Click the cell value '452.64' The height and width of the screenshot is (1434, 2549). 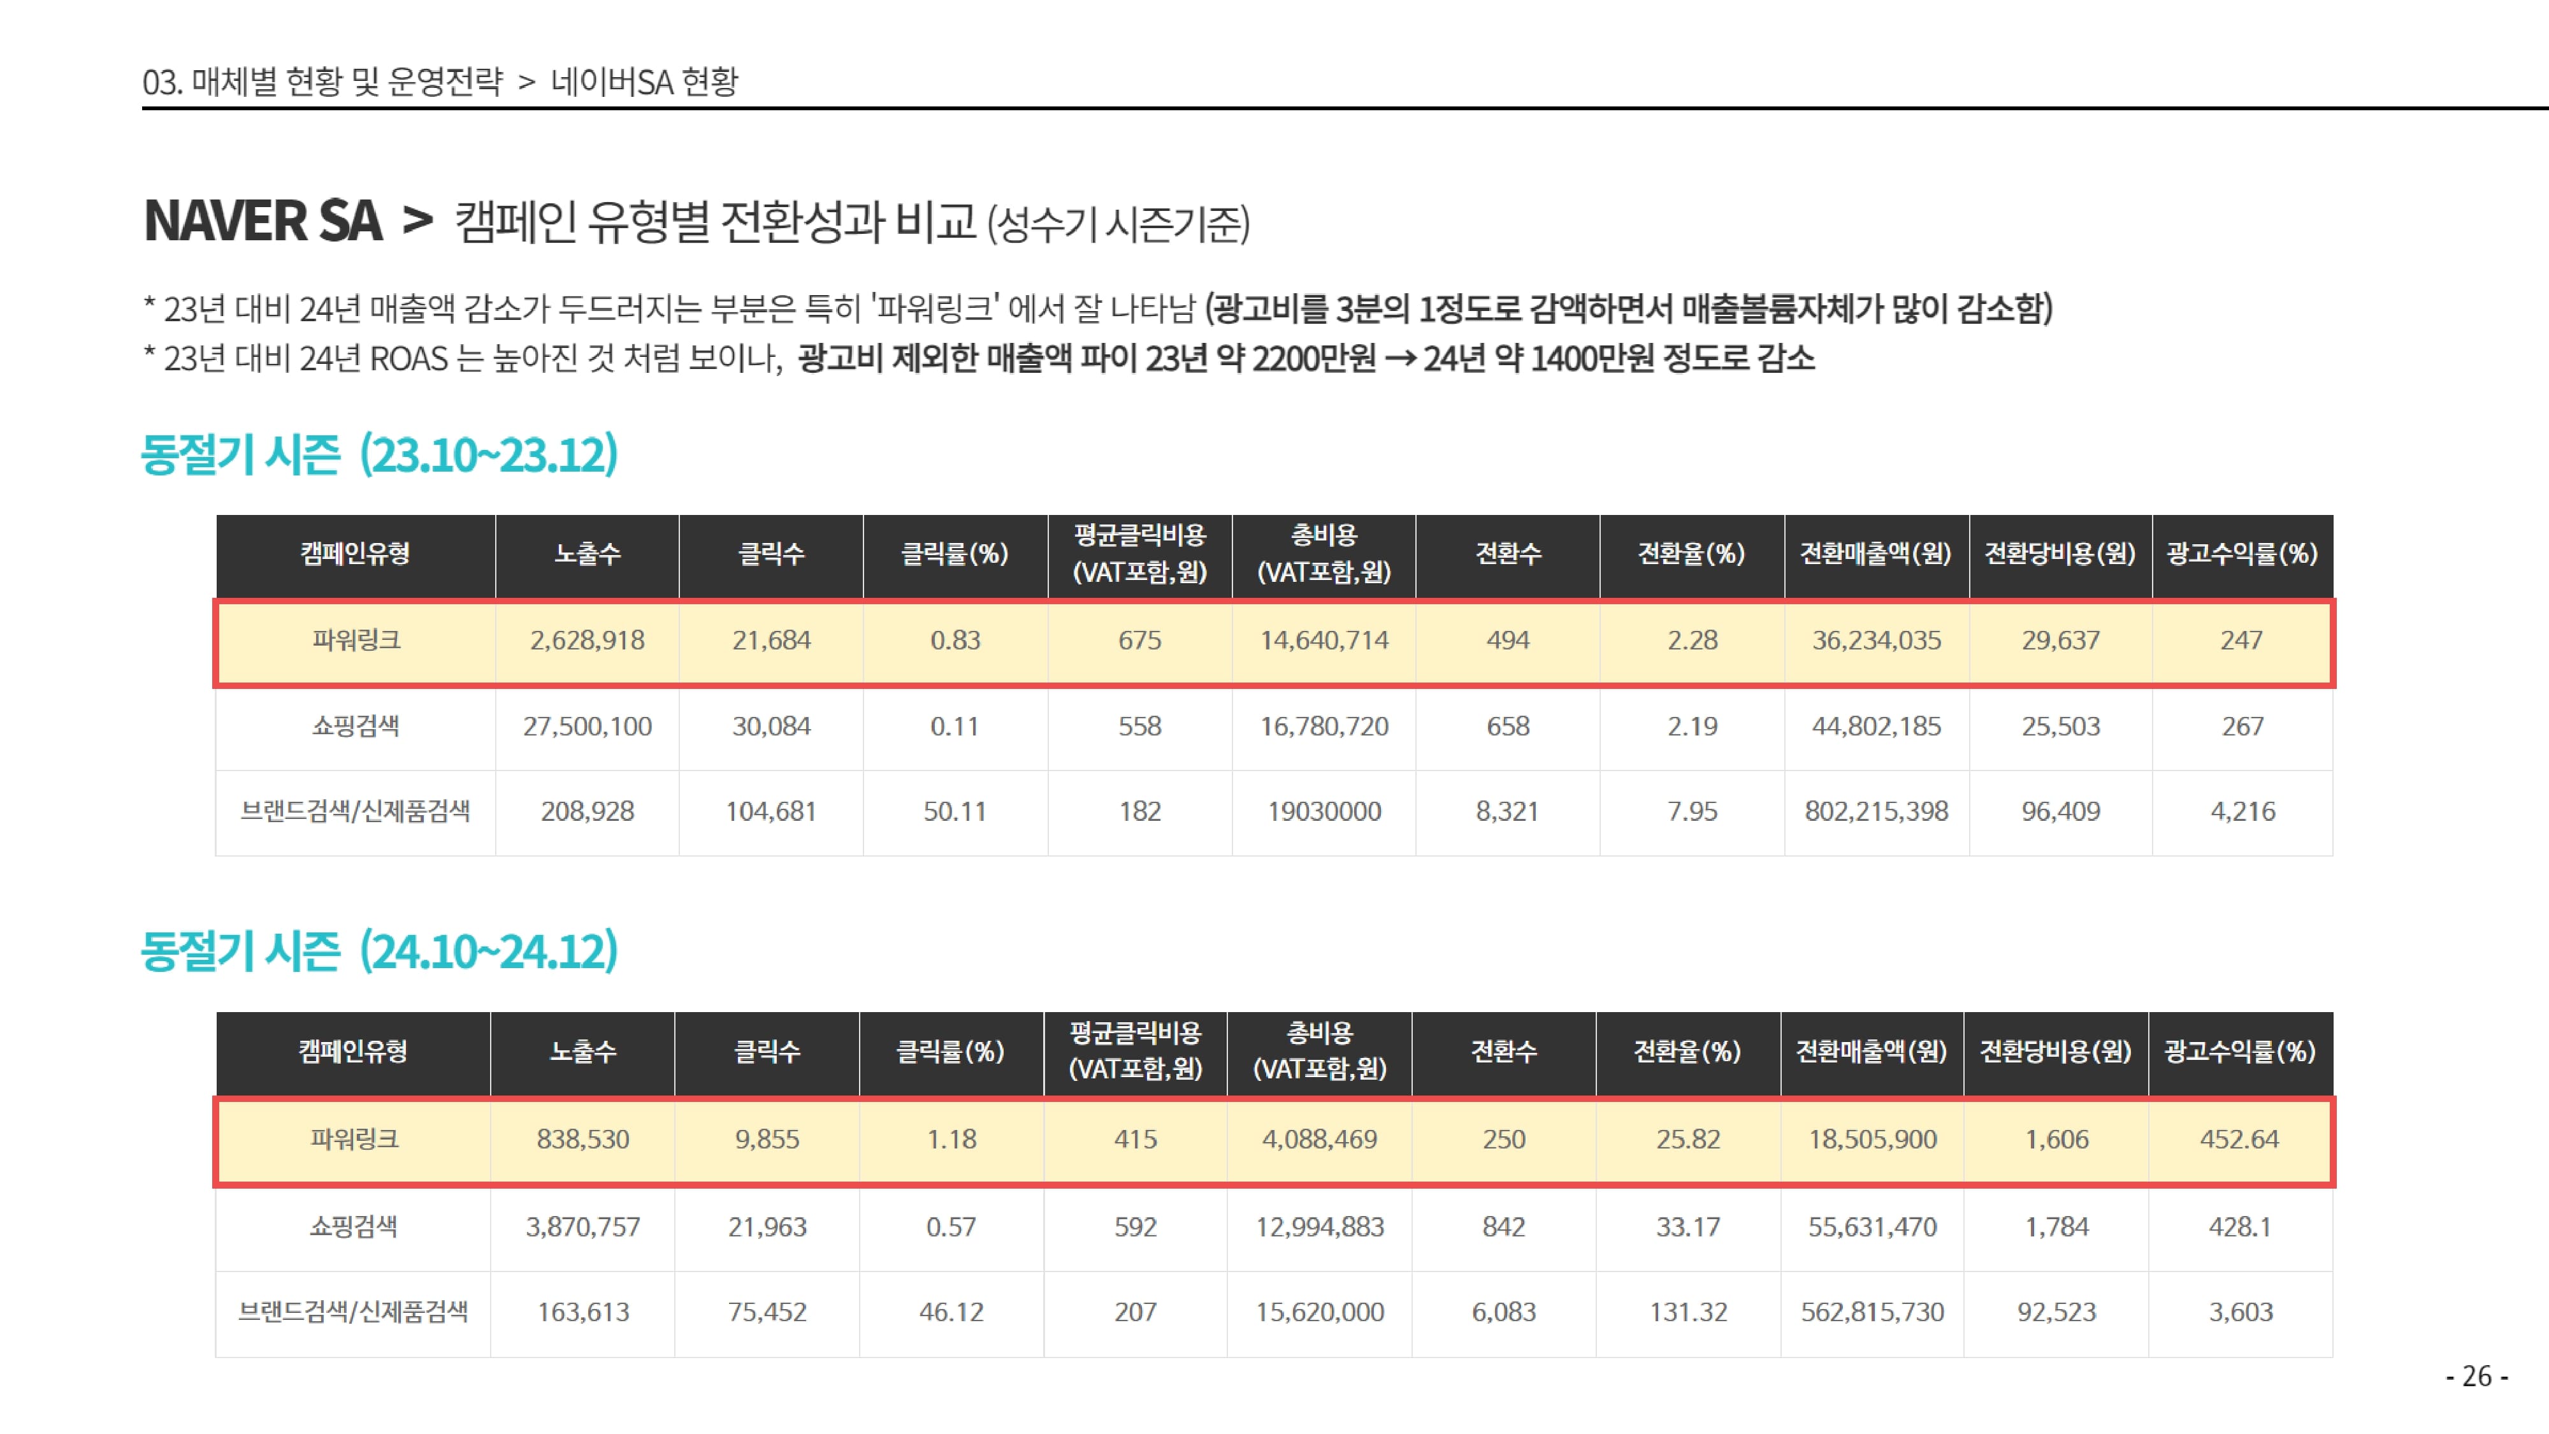2239,1139
